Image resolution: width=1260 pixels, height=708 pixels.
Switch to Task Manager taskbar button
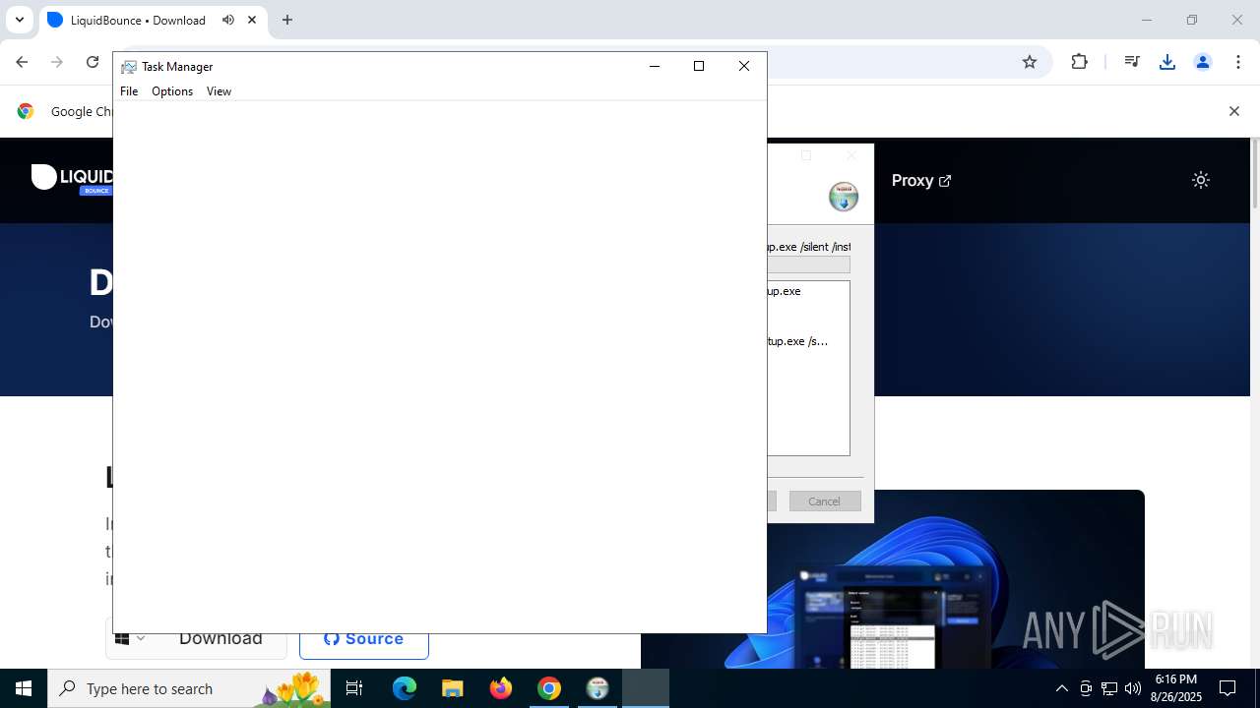646,688
